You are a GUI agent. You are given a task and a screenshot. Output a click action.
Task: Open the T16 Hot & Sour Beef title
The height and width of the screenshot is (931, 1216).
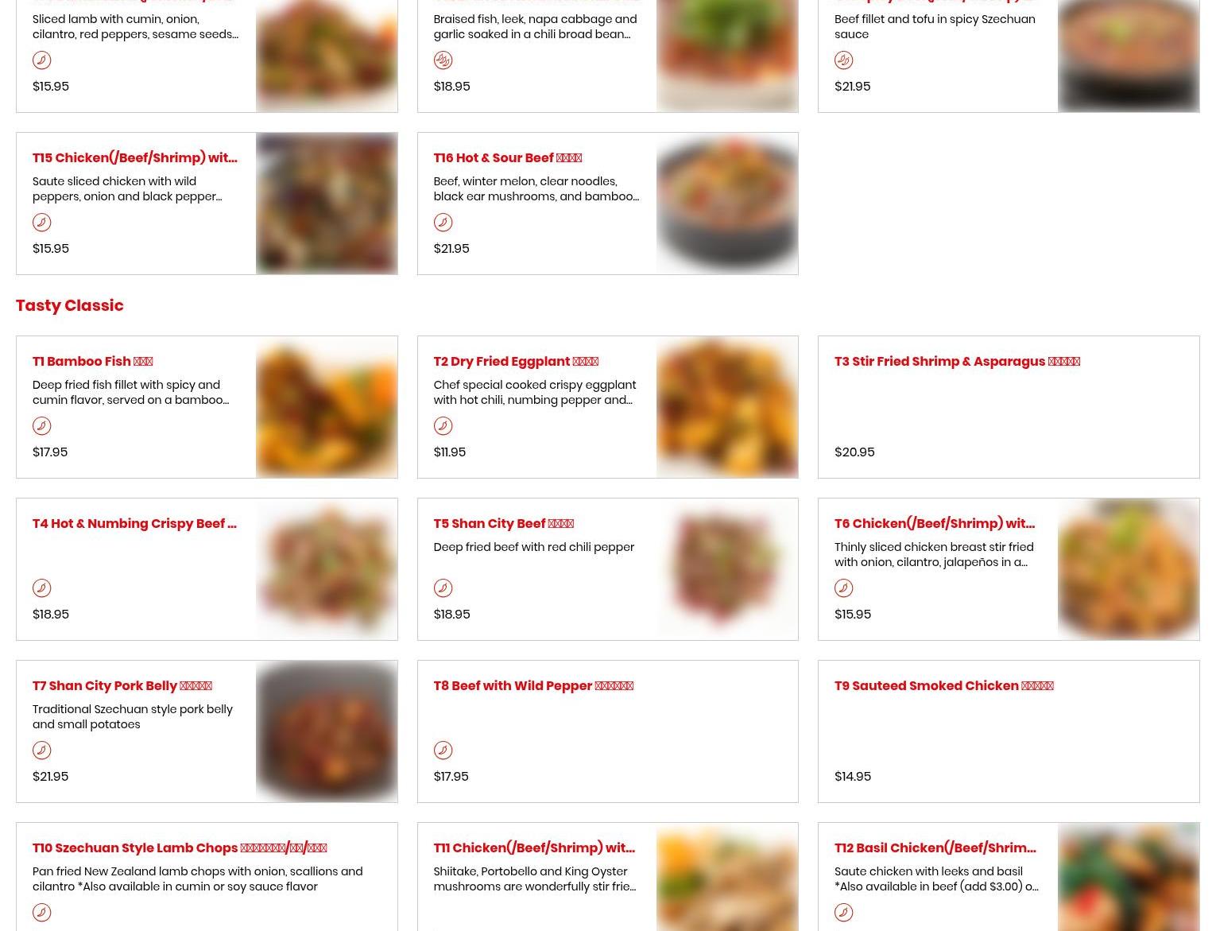(507, 157)
